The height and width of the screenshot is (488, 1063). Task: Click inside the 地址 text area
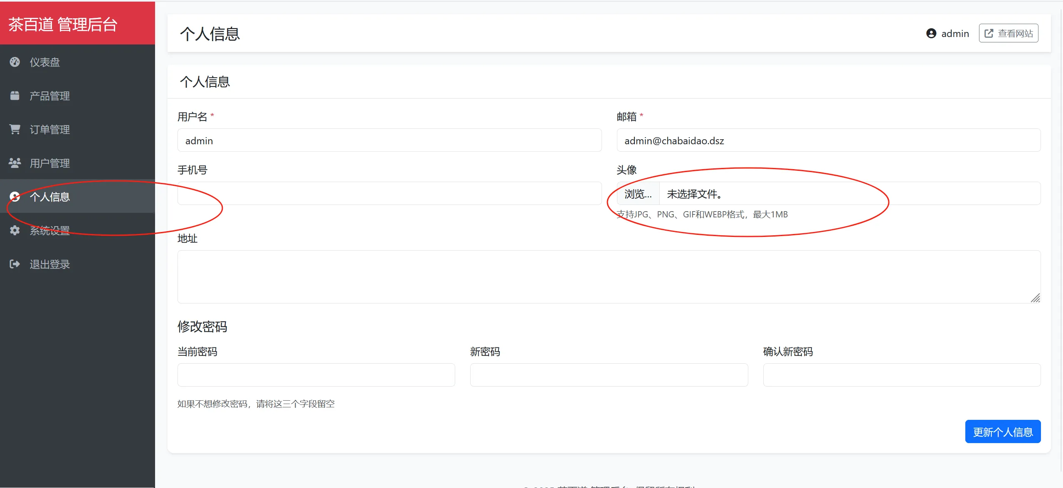tap(609, 276)
